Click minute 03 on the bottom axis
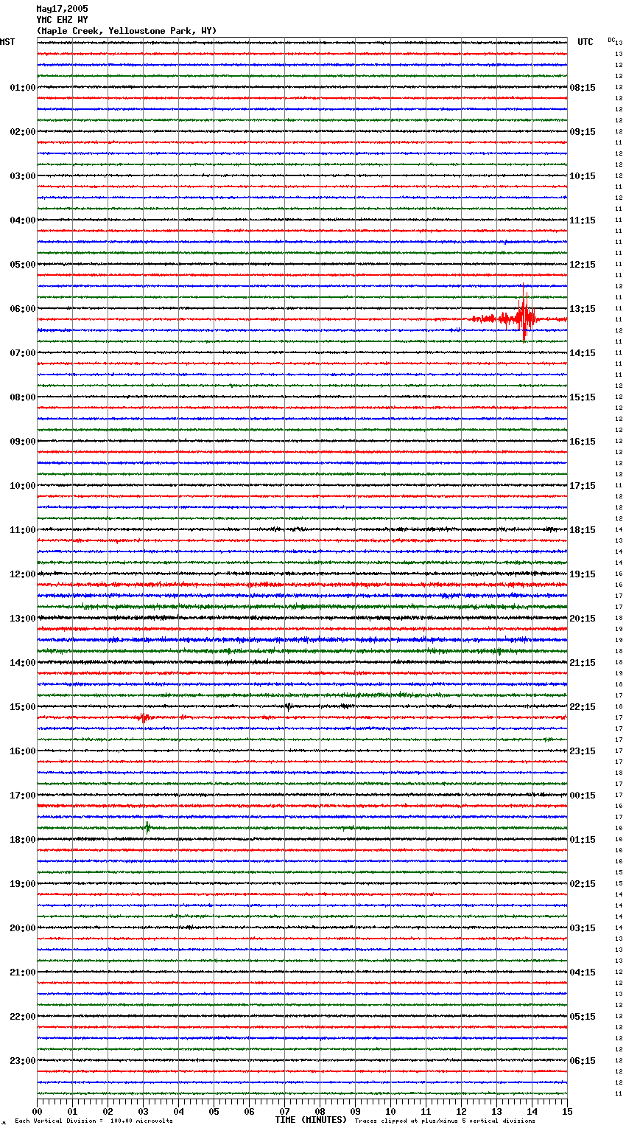The height and width of the screenshot is (1131, 626). [x=143, y=1111]
